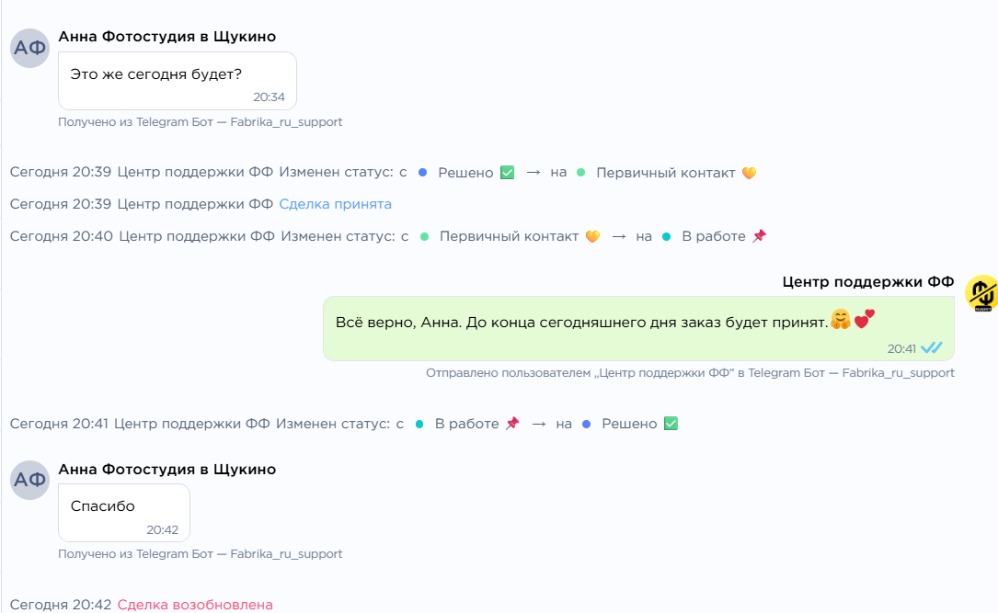Click the 20:42 time in the 'Спасибо' bubble

point(162,529)
